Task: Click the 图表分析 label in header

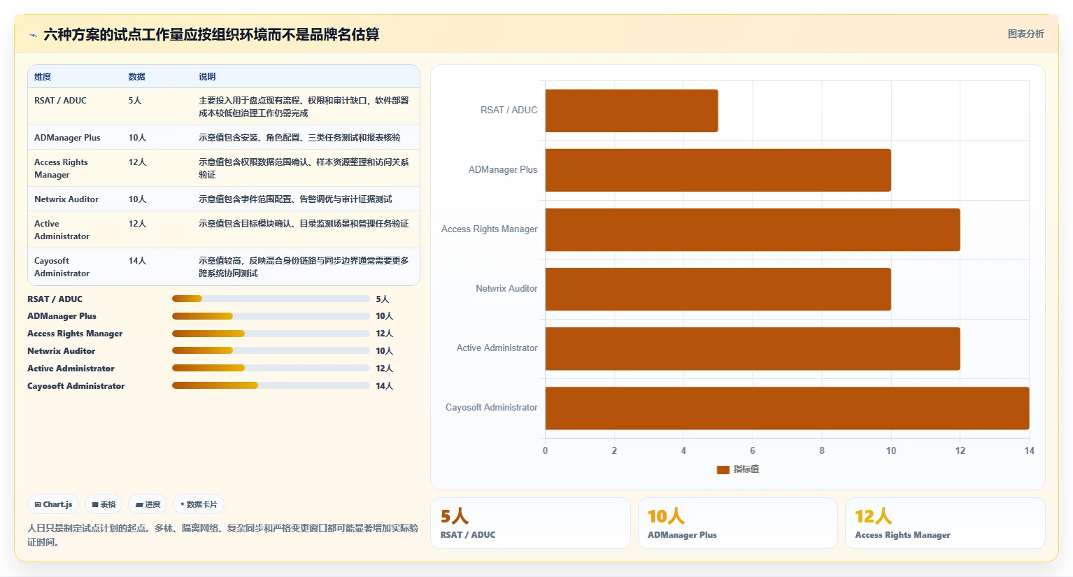Action: point(1025,34)
